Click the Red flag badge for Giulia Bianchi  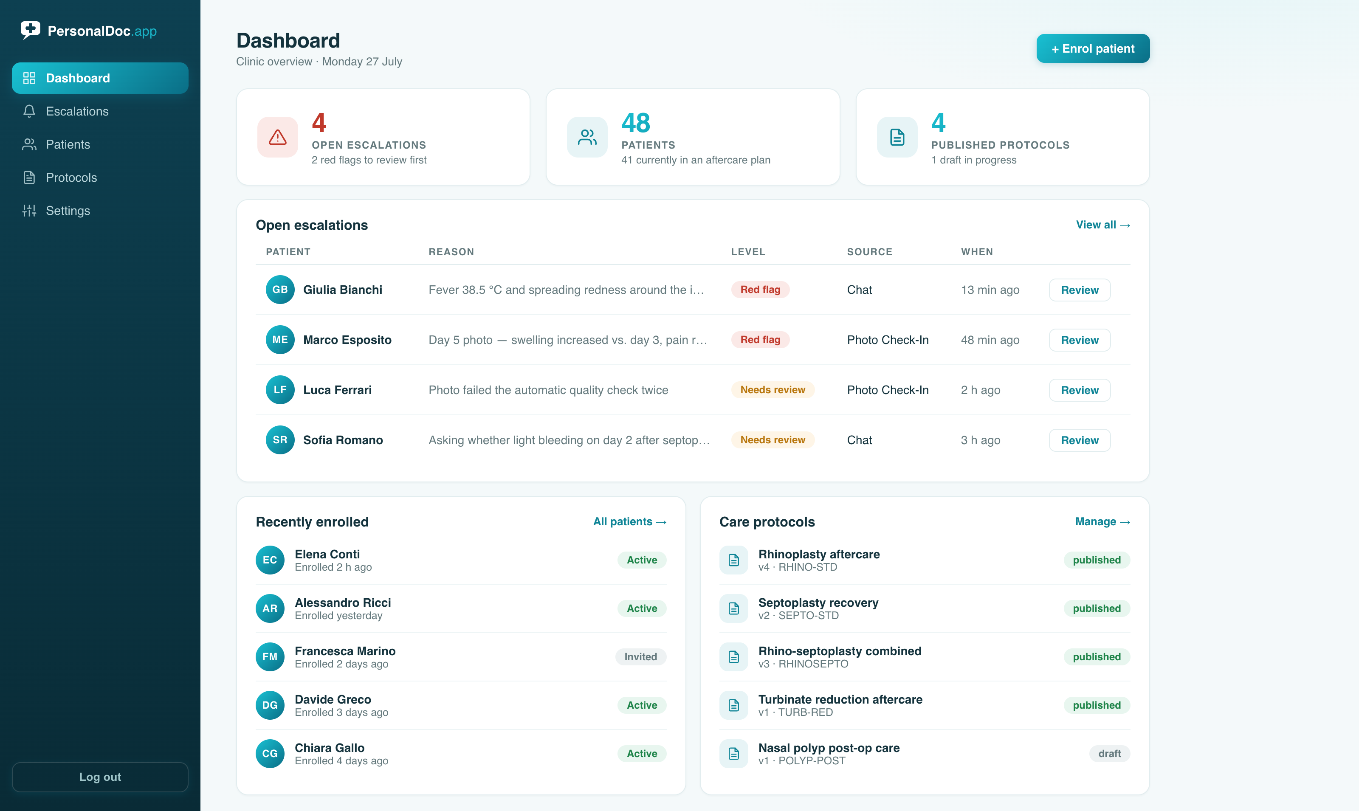[760, 290]
